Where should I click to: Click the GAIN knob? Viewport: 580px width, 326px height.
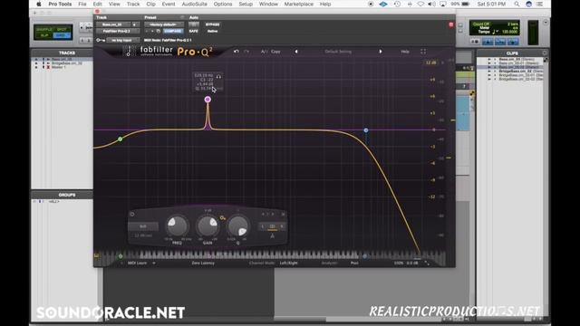[x=208, y=225]
